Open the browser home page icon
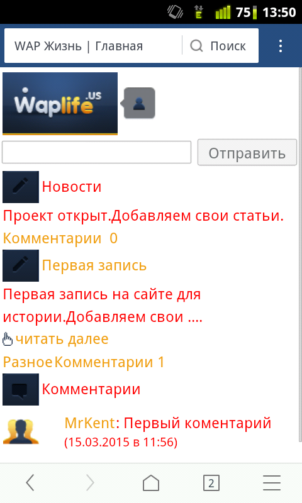This screenshot has height=503, width=302. [151, 483]
